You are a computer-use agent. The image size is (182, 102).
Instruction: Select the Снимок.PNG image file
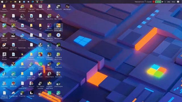point(22,26)
